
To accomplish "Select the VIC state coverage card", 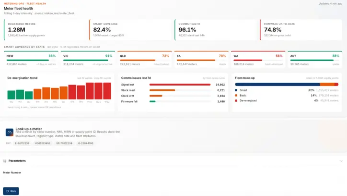I will point(88,59).
